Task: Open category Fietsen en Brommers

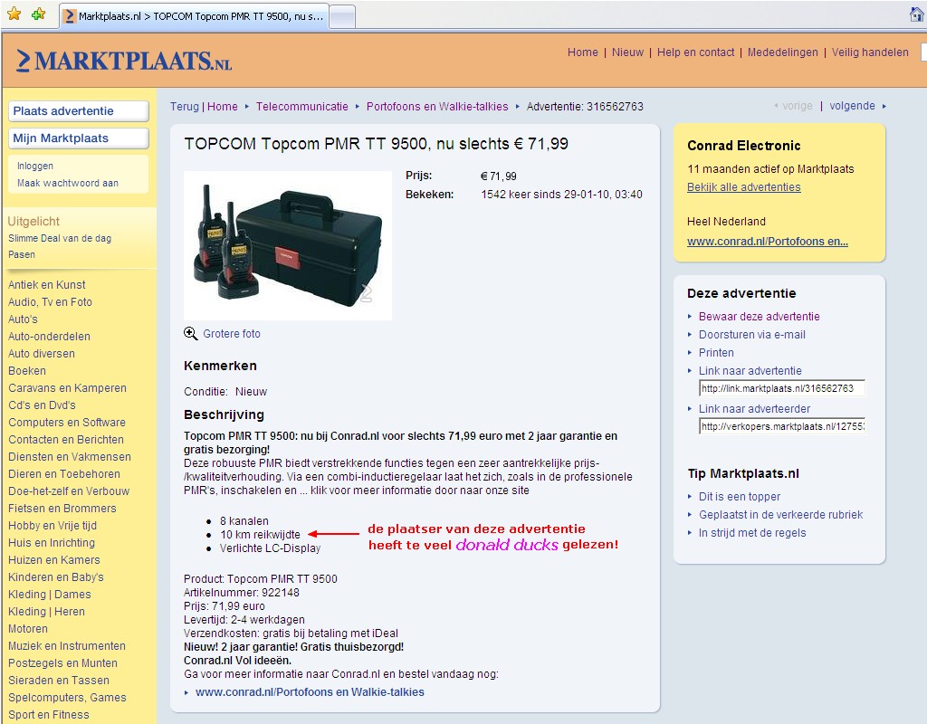Action: click(62, 508)
